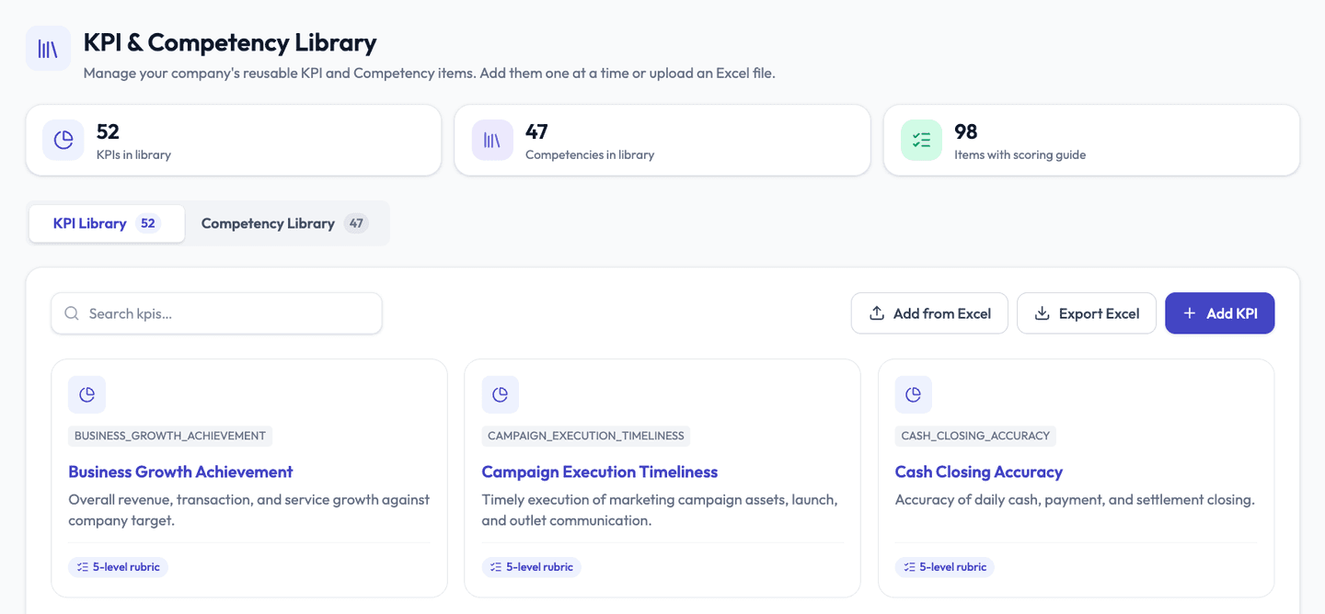
Task: Click the rubric checklist icon on Business Growth card
Action: click(83, 567)
